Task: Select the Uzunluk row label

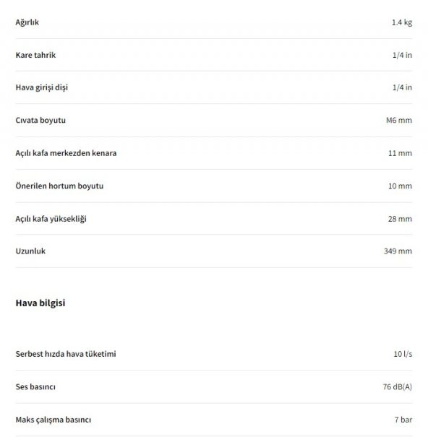Action: pyautogui.click(x=30, y=251)
